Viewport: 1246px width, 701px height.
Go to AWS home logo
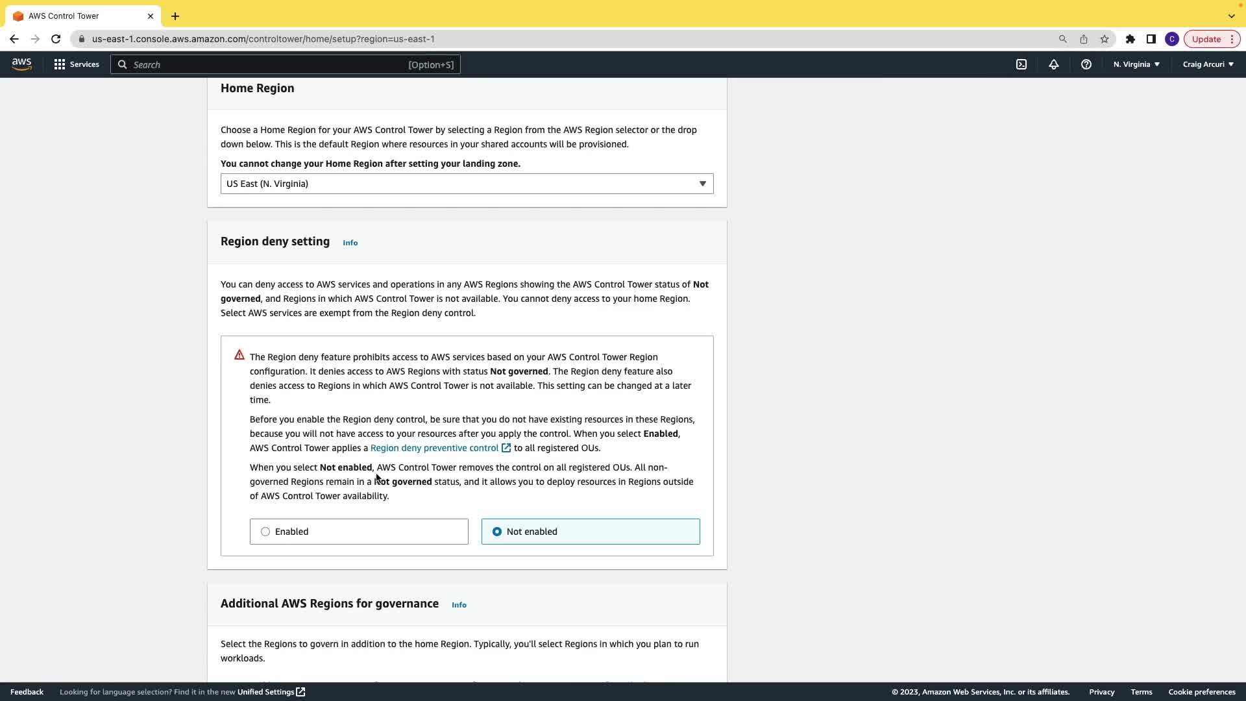pos(21,64)
